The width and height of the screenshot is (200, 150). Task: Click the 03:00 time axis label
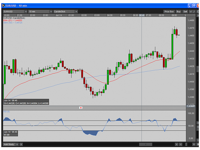click(97, 15)
